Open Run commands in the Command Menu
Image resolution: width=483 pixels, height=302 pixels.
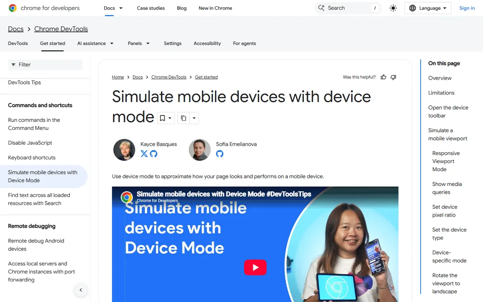click(34, 124)
